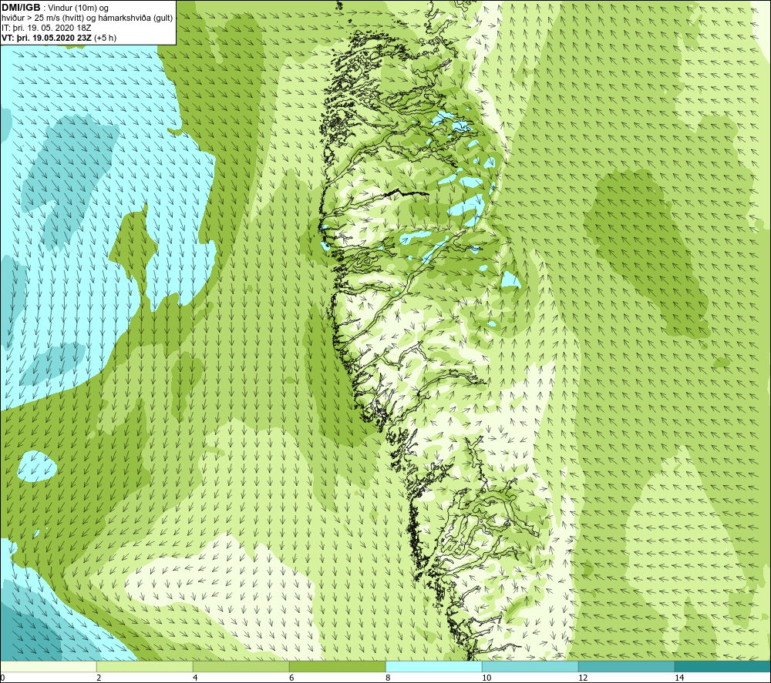The width and height of the screenshot is (771, 683).
Task: Click the 'DMI/IGB' title text
Action: 21,8
